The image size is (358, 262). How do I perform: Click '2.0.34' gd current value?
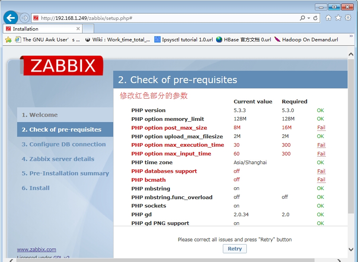click(241, 215)
